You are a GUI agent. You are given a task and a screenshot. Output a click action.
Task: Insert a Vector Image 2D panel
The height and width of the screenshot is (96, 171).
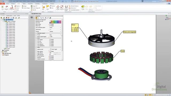click(36, 8)
